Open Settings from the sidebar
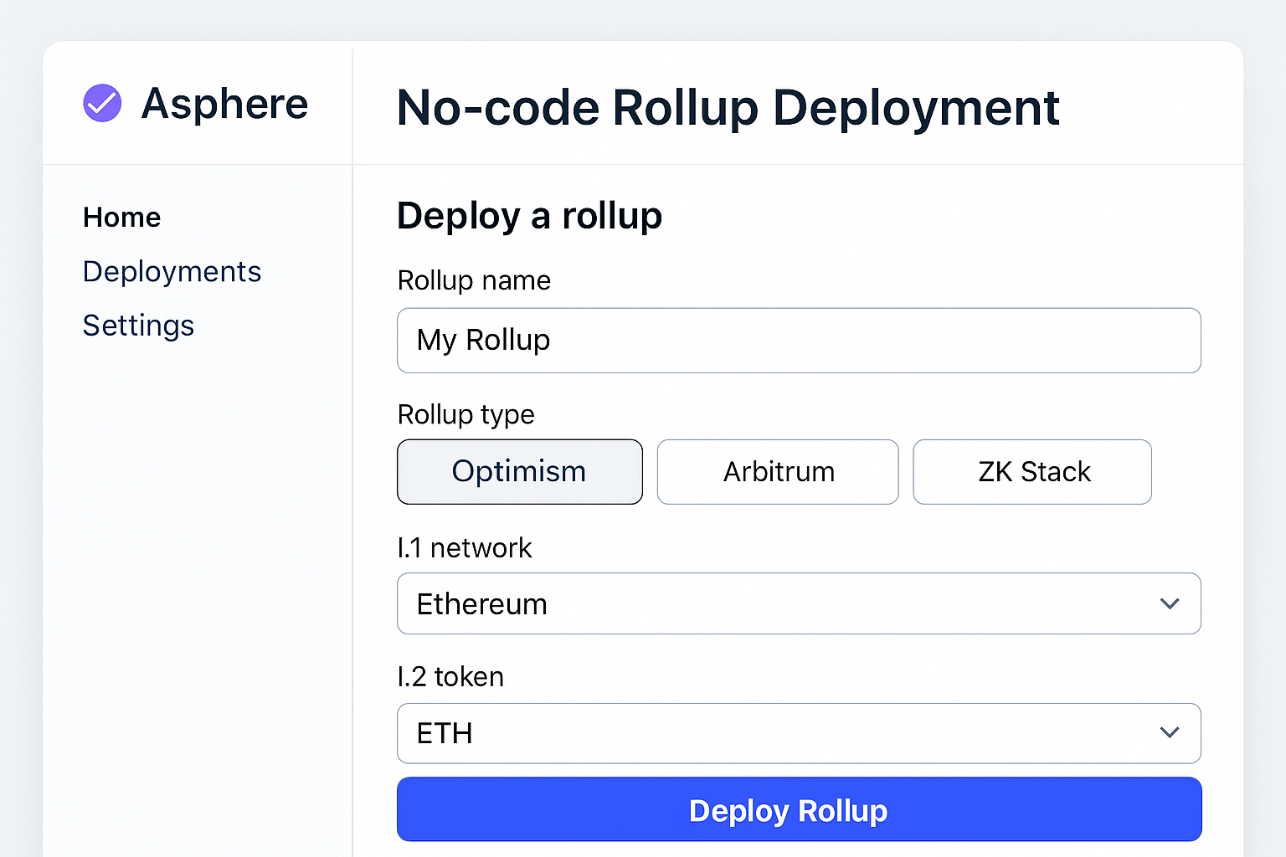The width and height of the screenshot is (1286, 857). (138, 326)
